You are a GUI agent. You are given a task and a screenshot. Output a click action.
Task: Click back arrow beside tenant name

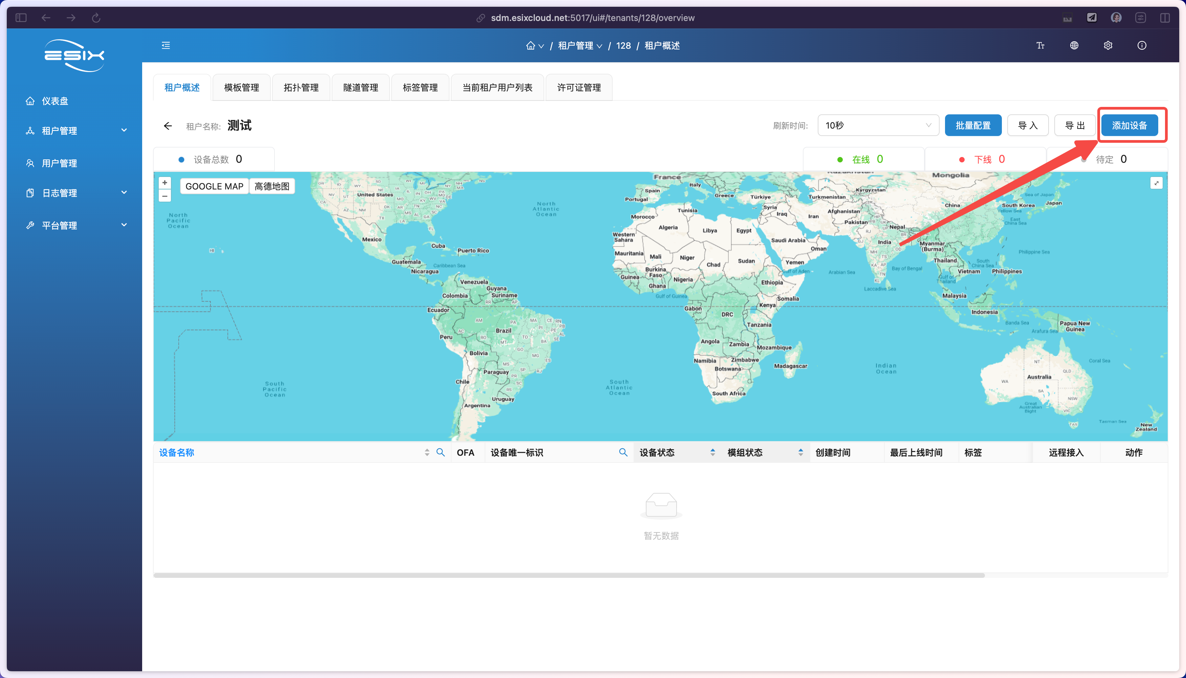coord(168,126)
